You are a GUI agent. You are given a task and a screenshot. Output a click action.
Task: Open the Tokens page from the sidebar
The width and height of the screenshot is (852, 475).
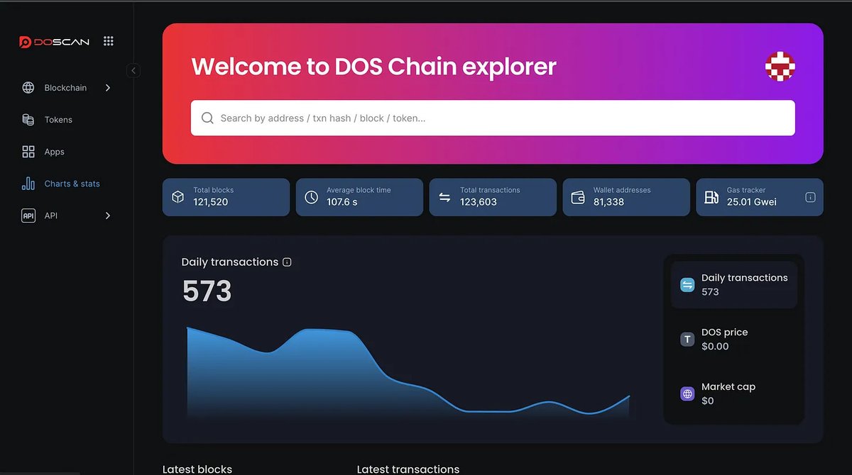58,119
